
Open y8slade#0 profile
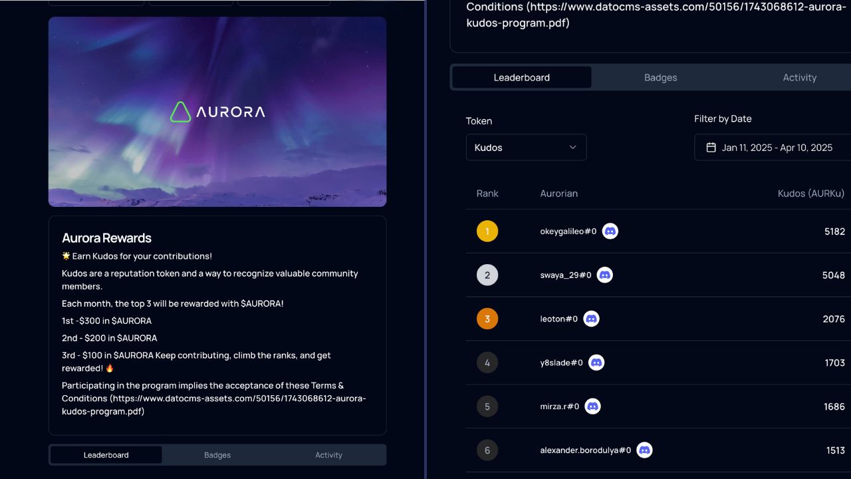pos(562,363)
